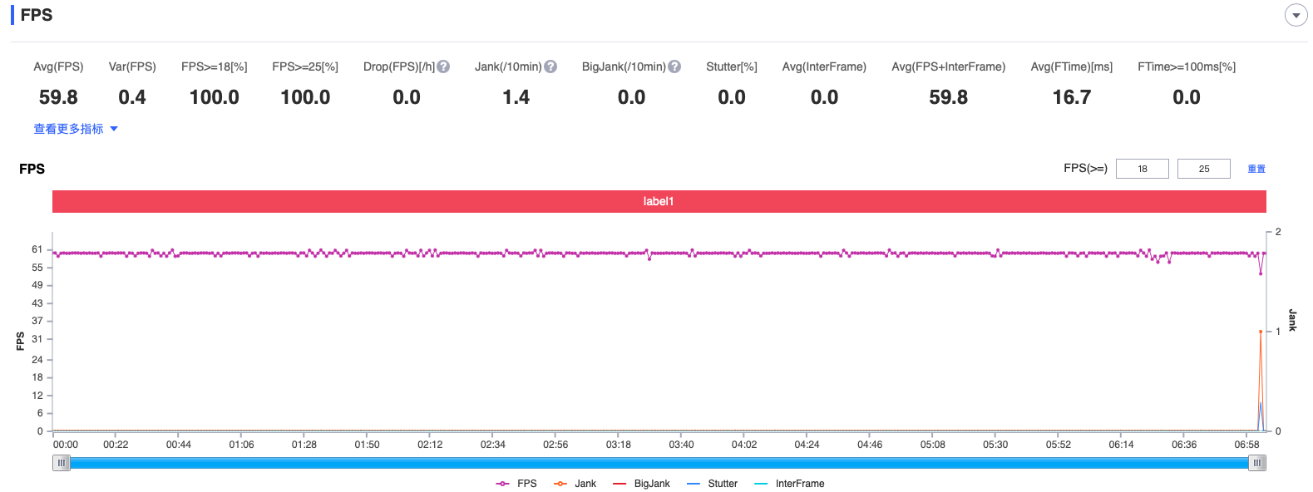Click the blue time range scrollbar track
Image resolution: width=1313 pixels, height=492 pixels.
pos(659,463)
